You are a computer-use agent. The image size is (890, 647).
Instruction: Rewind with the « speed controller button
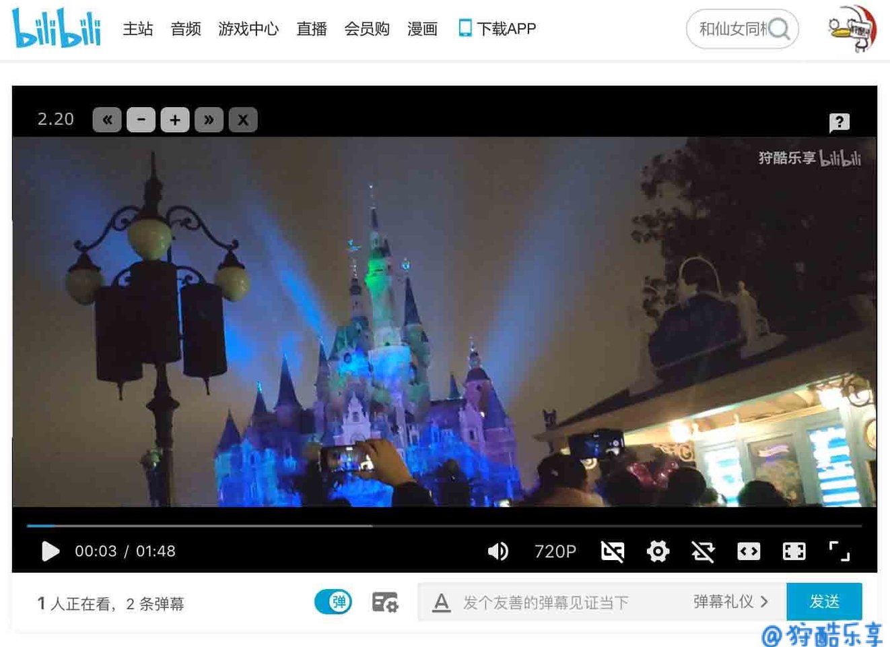(x=107, y=120)
